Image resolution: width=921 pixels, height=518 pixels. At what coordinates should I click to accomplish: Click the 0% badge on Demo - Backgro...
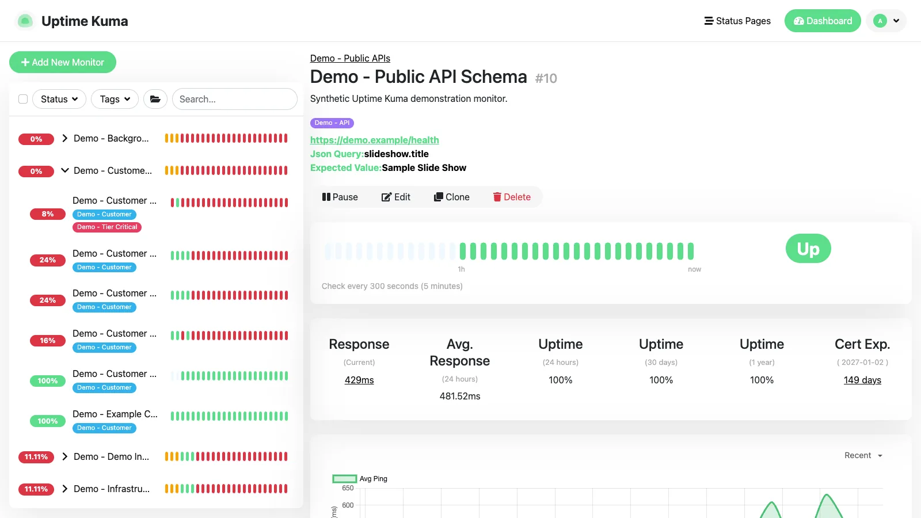(x=36, y=139)
